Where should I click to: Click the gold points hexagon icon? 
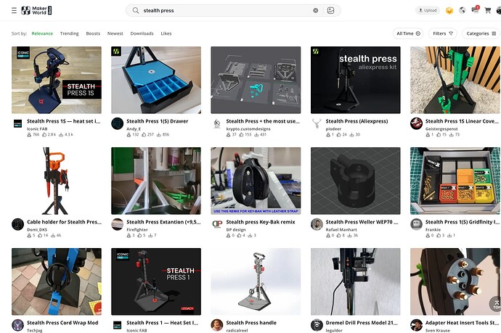point(449,11)
